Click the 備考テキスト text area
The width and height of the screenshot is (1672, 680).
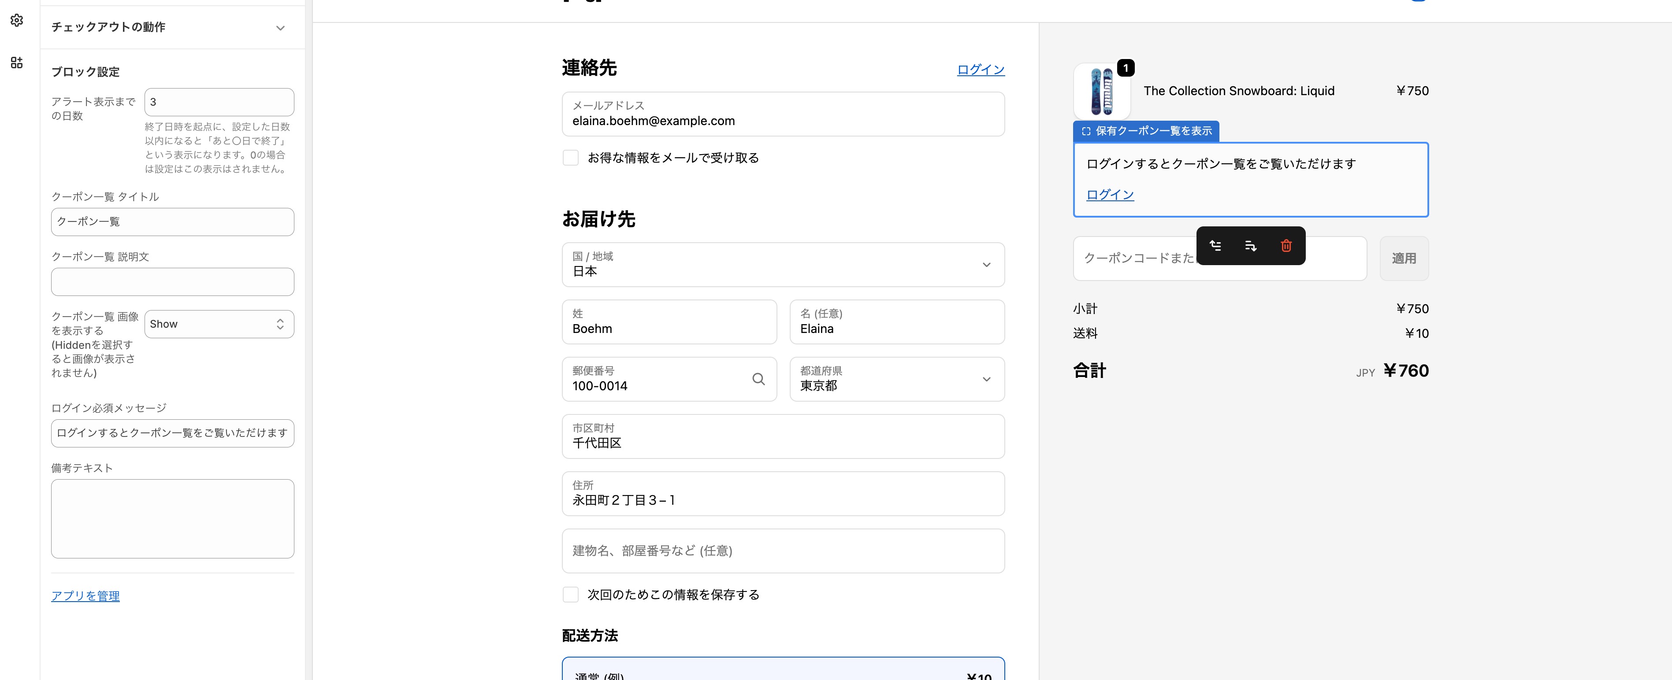click(x=172, y=518)
